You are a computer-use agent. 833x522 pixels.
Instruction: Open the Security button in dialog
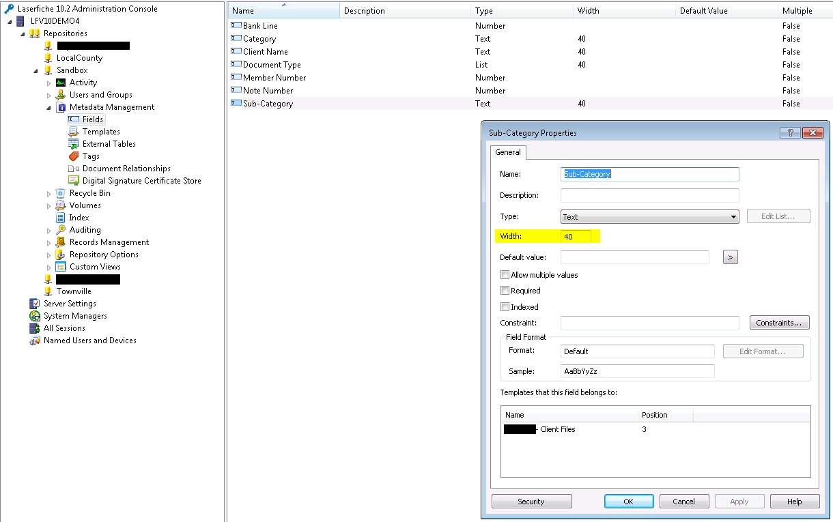point(531,502)
